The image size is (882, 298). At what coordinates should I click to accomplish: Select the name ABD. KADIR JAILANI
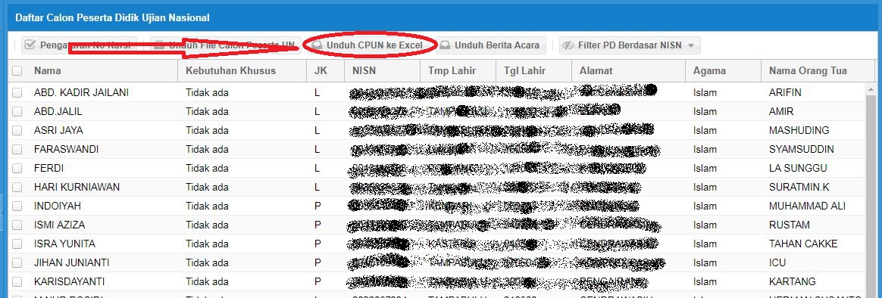click(81, 92)
